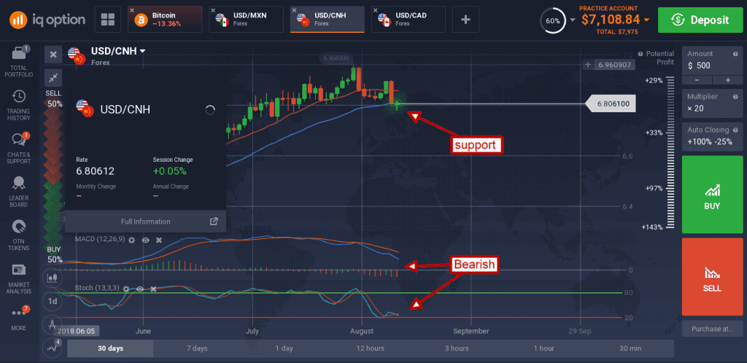Open MACD indicator settings gear

click(132, 241)
